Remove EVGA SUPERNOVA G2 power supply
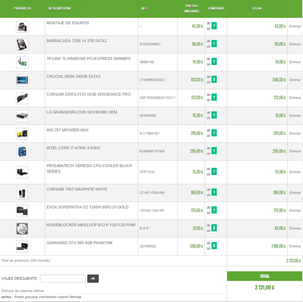Viewport: 303px width, 302px height. 295,211
